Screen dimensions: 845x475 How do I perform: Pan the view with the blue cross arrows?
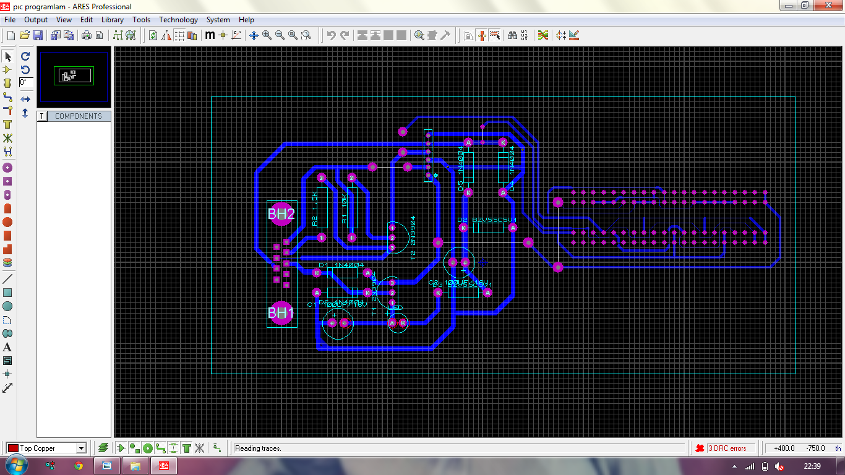pos(254,35)
